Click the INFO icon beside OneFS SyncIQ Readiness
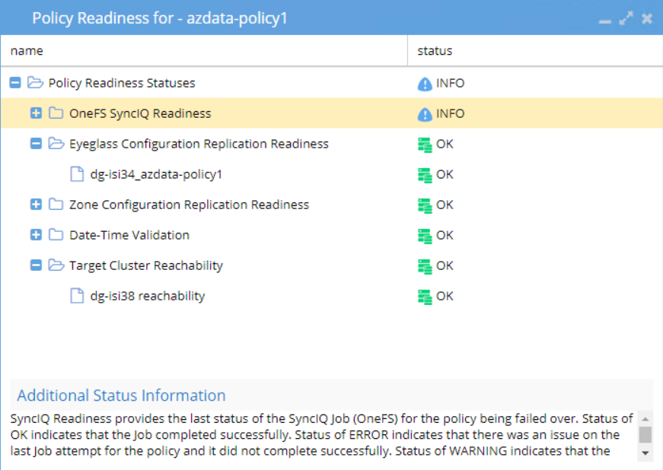 pos(425,114)
